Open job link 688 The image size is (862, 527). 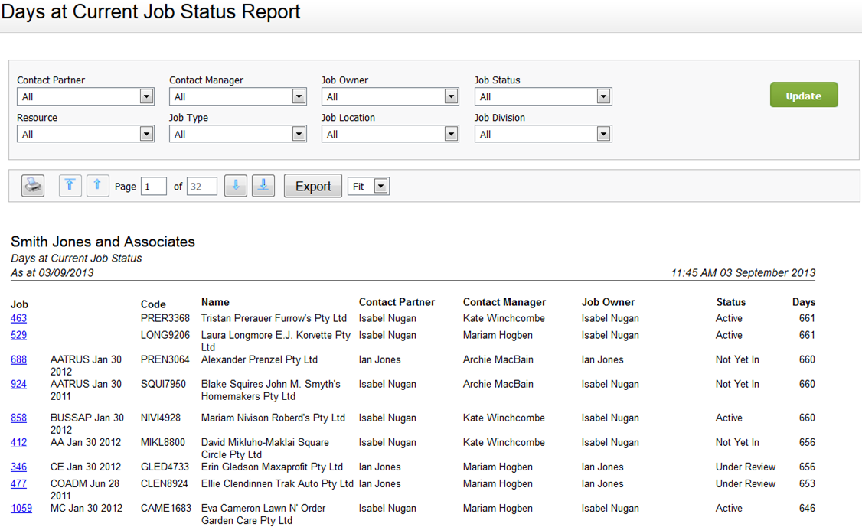18,360
